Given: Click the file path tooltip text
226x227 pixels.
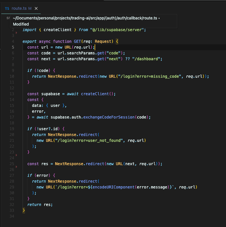Looking at the screenshot, I should [x=86, y=21].
